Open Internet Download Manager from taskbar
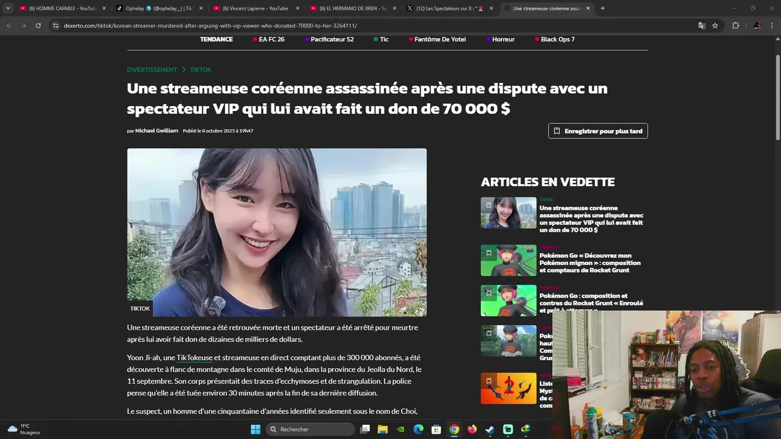The image size is (781, 439). [525, 429]
